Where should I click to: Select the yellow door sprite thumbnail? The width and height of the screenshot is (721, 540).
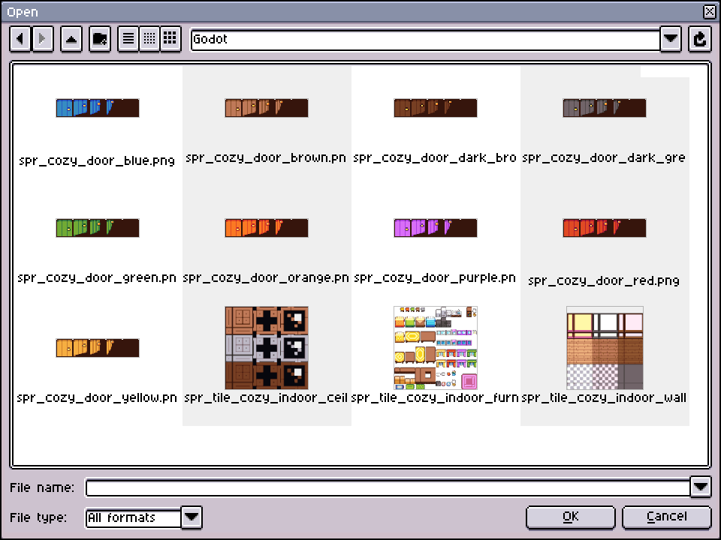click(98, 347)
